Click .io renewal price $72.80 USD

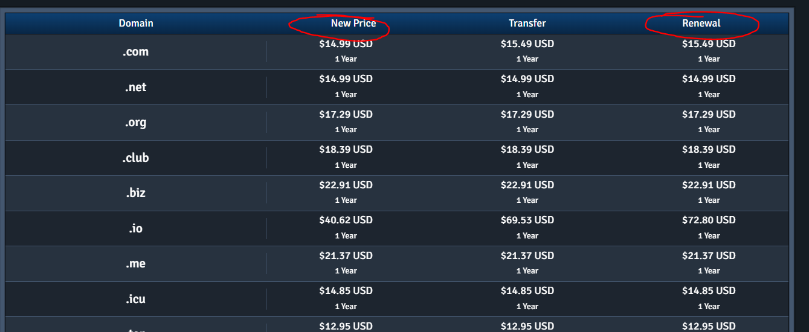[709, 220]
